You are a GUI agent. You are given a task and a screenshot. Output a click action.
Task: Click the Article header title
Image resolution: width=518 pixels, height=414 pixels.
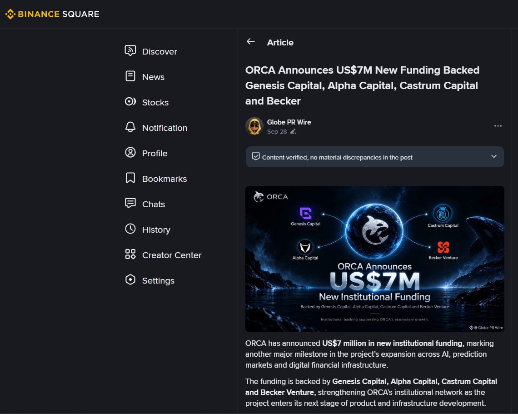(x=280, y=43)
